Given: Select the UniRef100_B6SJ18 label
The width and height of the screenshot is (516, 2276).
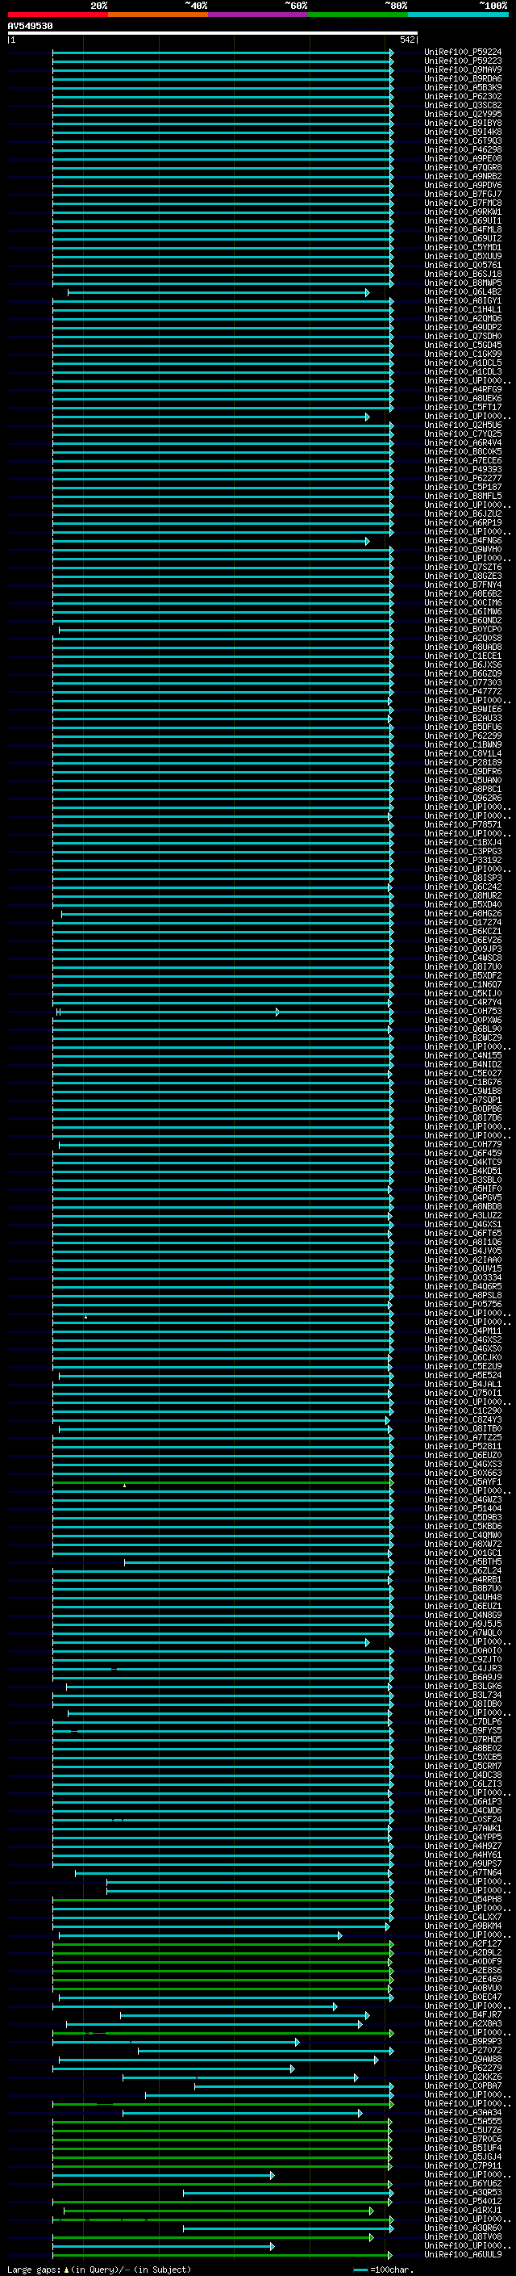Looking at the screenshot, I should (463, 274).
